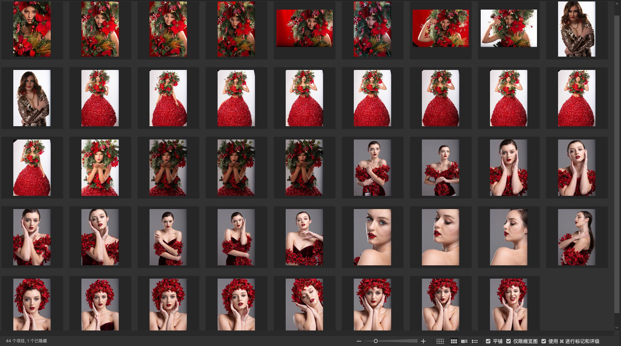Click the grid lock icon
Image resolution: width=621 pixels, height=346 pixels.
coord(440,341)
